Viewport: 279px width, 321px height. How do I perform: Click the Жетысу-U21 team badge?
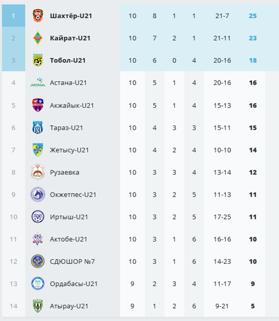tap(38, 150)
